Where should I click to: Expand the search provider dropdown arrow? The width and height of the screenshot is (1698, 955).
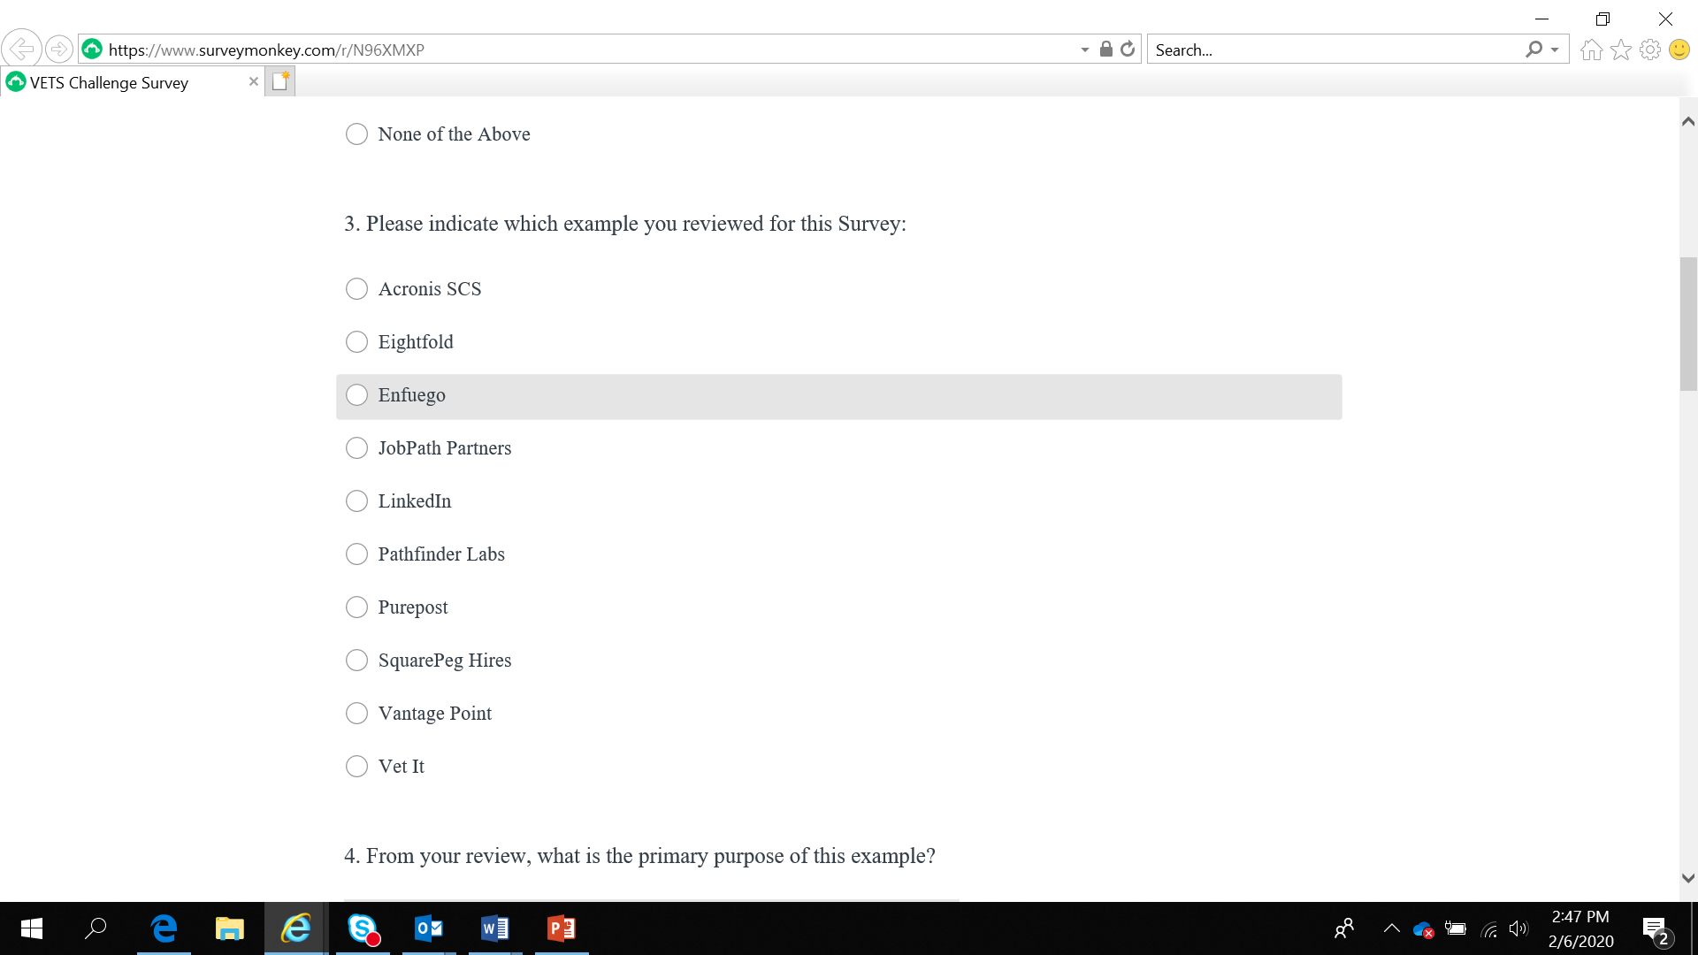click(x=1555, y=50)
